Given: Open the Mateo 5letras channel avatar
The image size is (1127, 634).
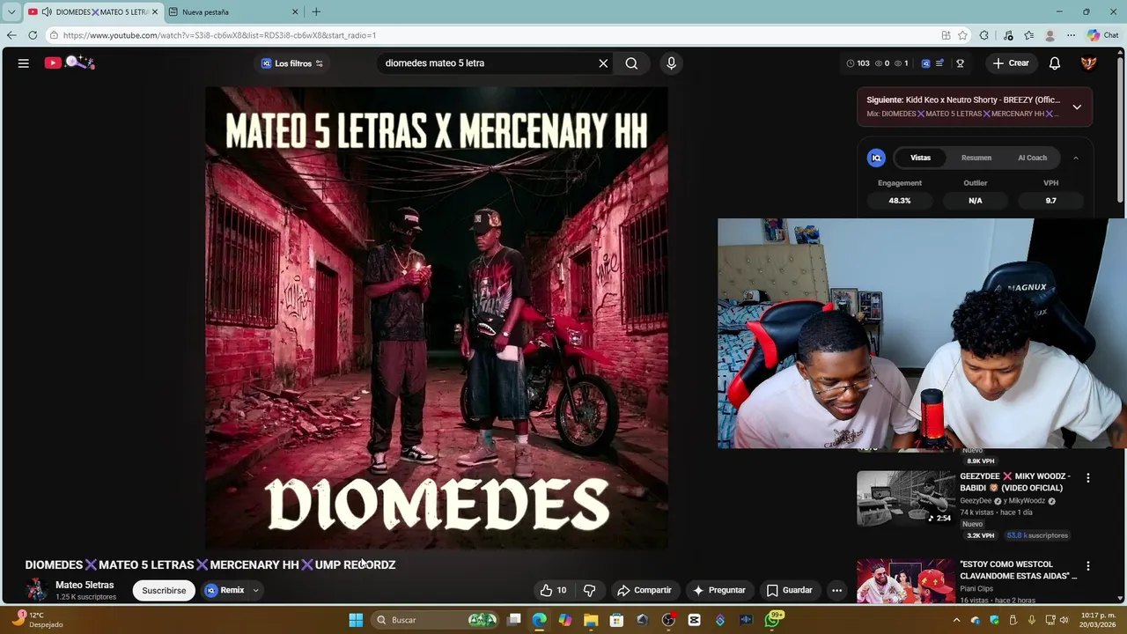Looking at the screenshot, I should pyautogui.click(x=36, y=590).
